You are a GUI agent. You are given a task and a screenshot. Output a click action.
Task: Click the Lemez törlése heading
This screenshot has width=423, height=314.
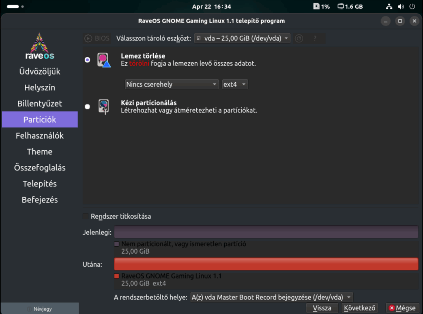143,56
